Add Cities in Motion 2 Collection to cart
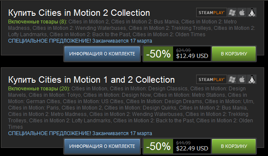 tap(234, 54)
